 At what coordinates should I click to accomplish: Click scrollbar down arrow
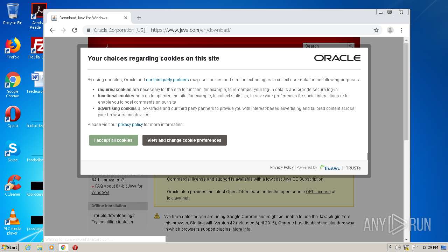[x=406, y=239]
